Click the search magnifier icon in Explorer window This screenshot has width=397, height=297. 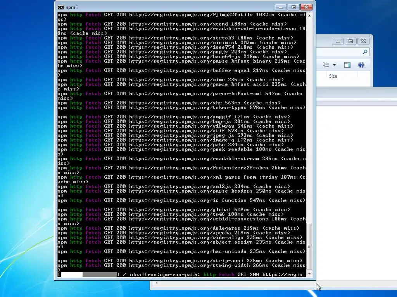pyautogui.click(x=365, y=52)
